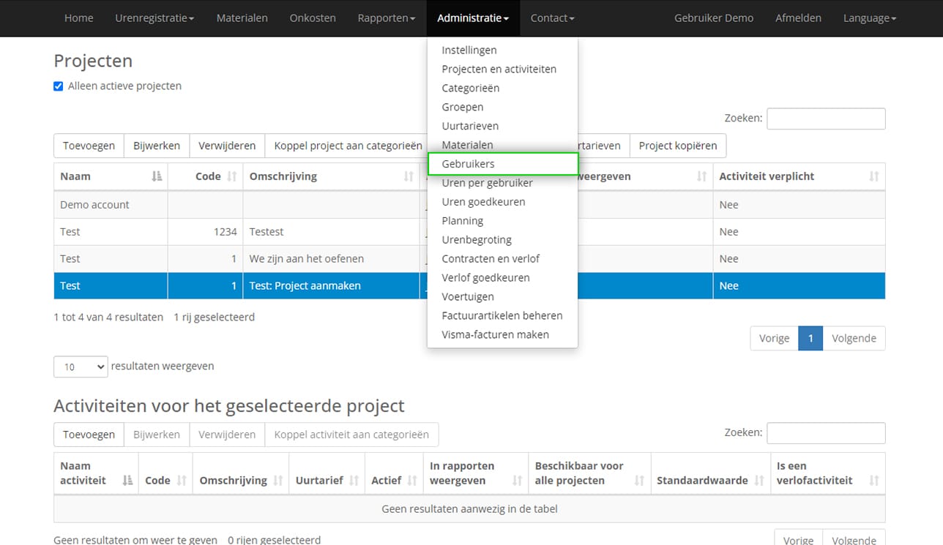The height and width of the screenshot is (545, 943).
Task: Sort the Activiteit verplicht column
Action: click(x=873, y=176)
